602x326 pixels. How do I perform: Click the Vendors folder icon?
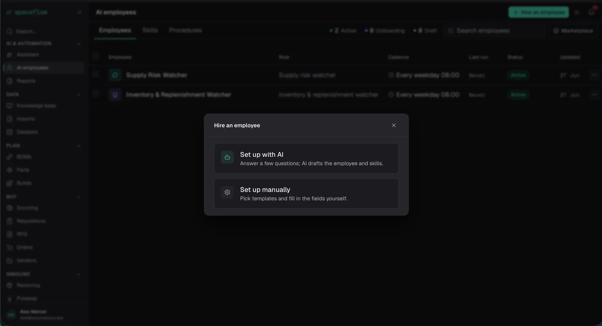10,260
